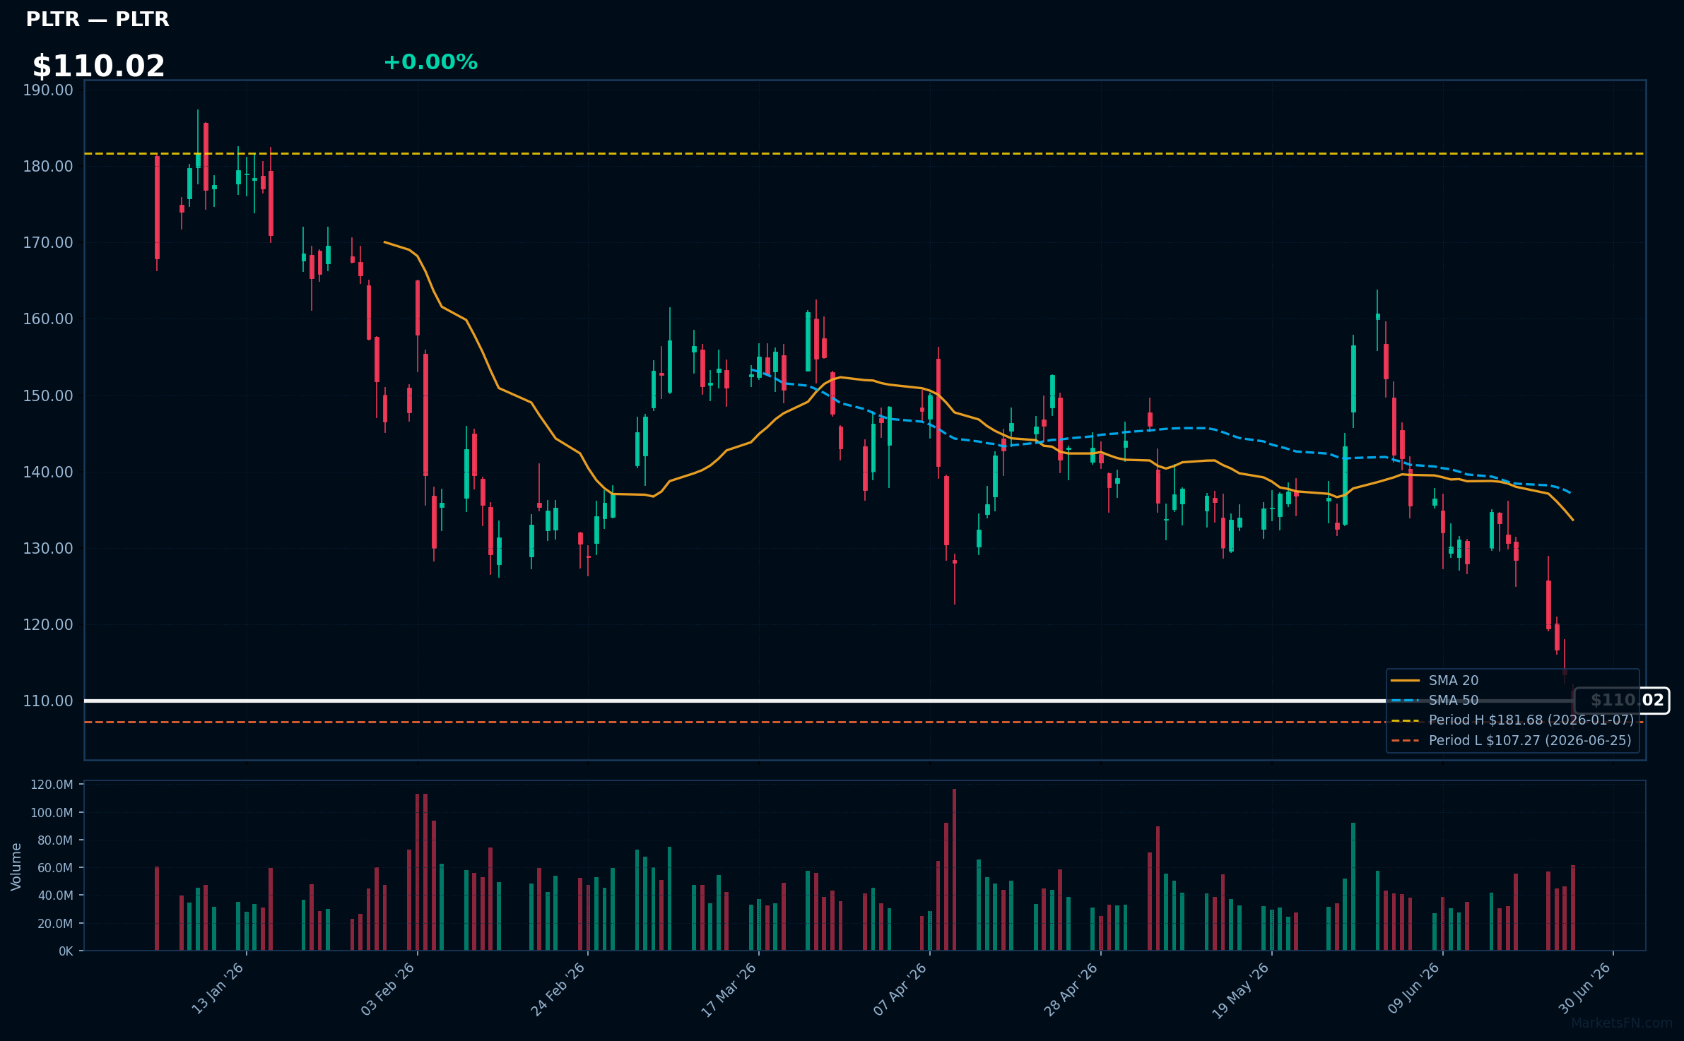Click the 150.00 price axis label
The height and width of the screenshot is (1041, 1684).
click(48, 395)
